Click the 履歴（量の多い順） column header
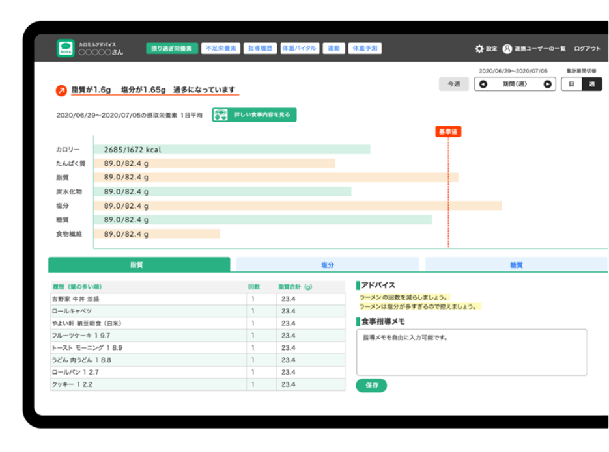The image size is (609, 452). point(77,287)
